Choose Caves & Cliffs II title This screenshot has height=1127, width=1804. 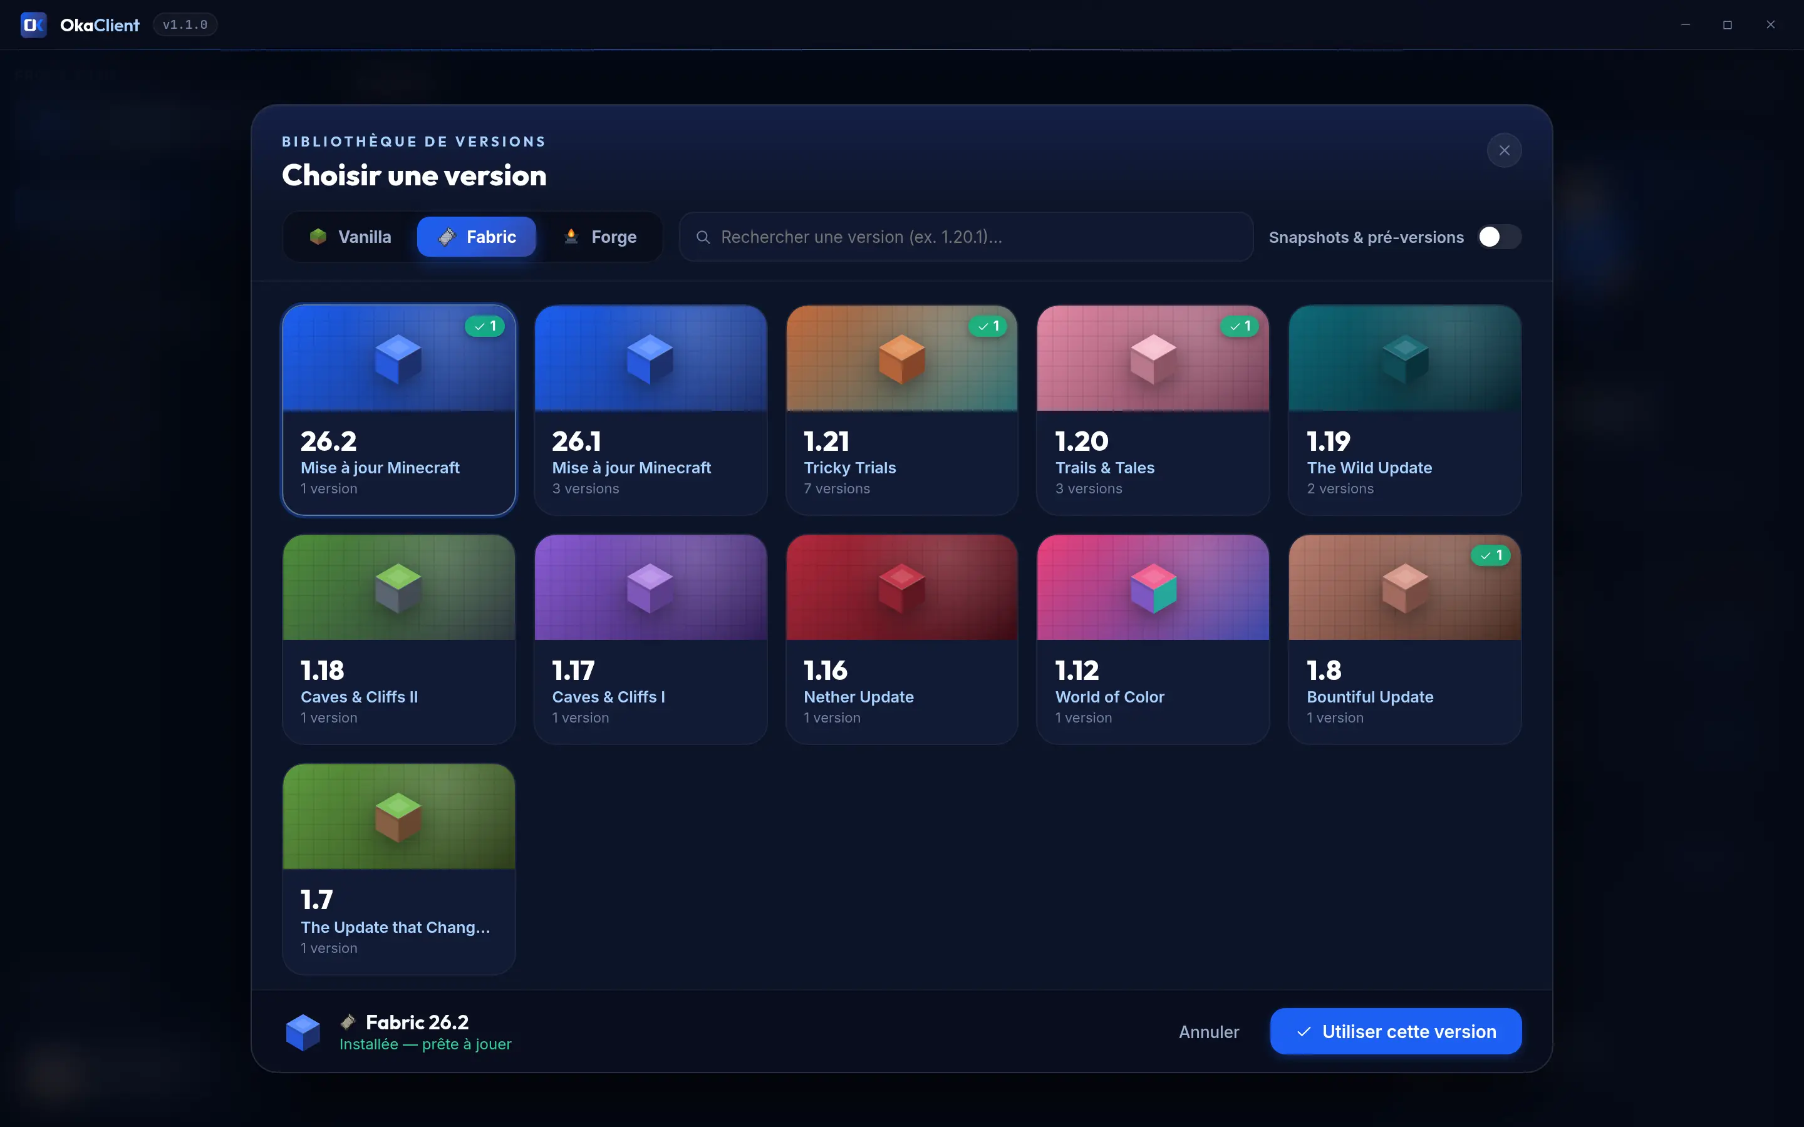[x=360, y=697]
